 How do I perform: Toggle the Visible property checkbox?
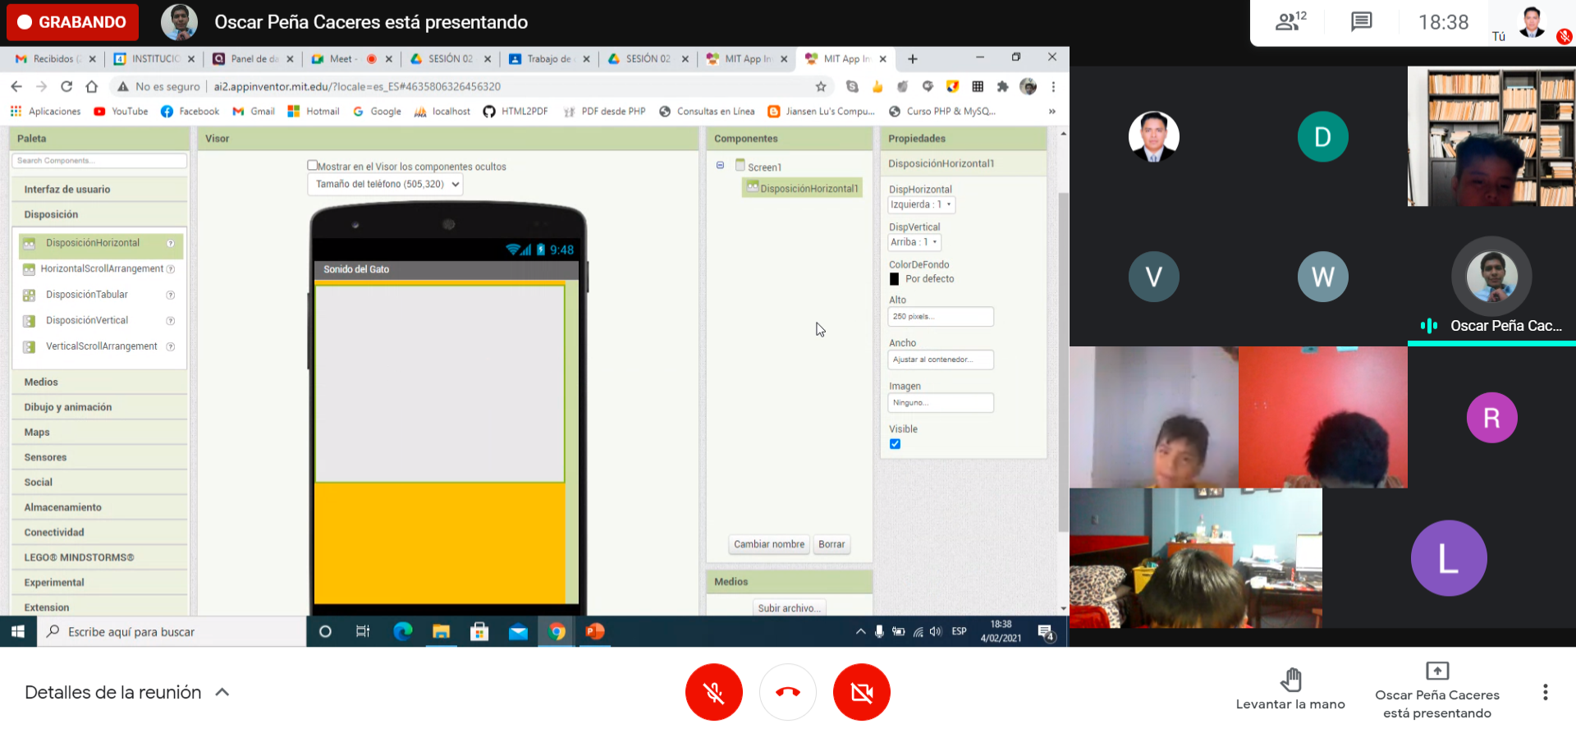point(895,444)
